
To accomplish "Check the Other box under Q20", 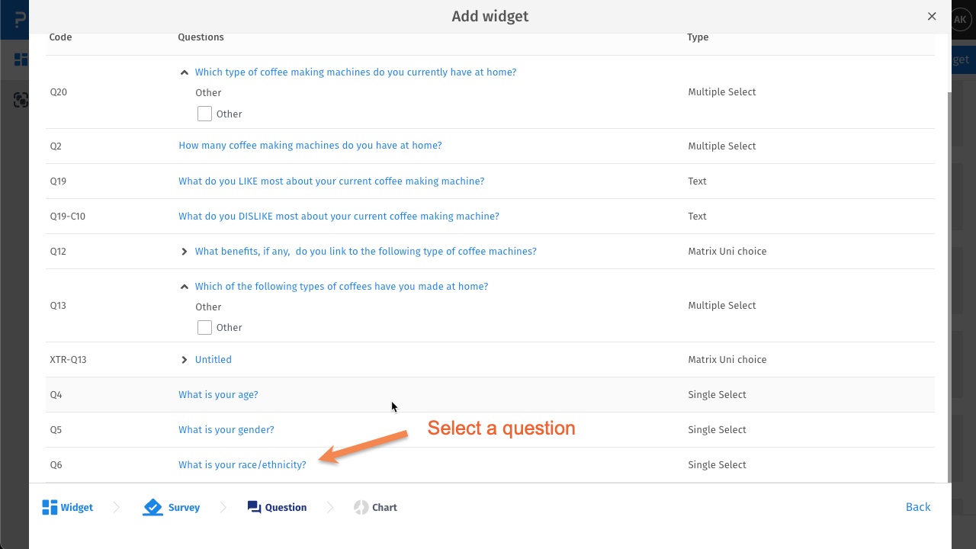I will point(204,114).
